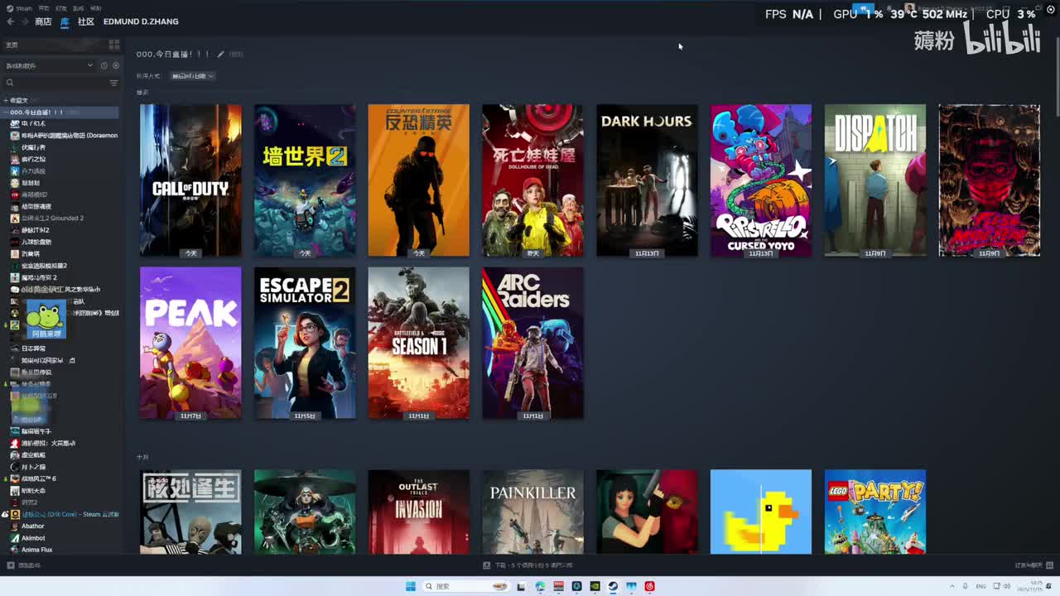
Task: Open the Steam logo menu
Action: 9,8
